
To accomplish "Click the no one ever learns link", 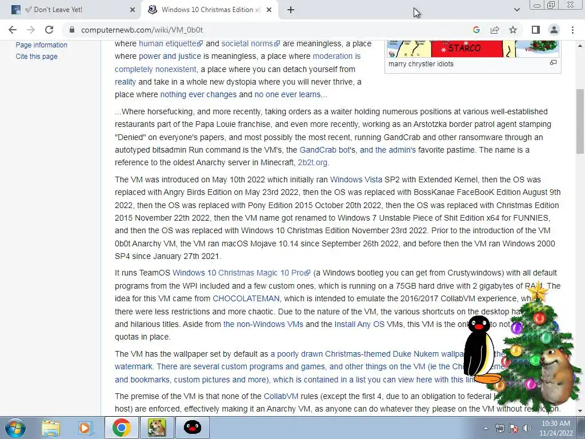I will pos(291,94).
